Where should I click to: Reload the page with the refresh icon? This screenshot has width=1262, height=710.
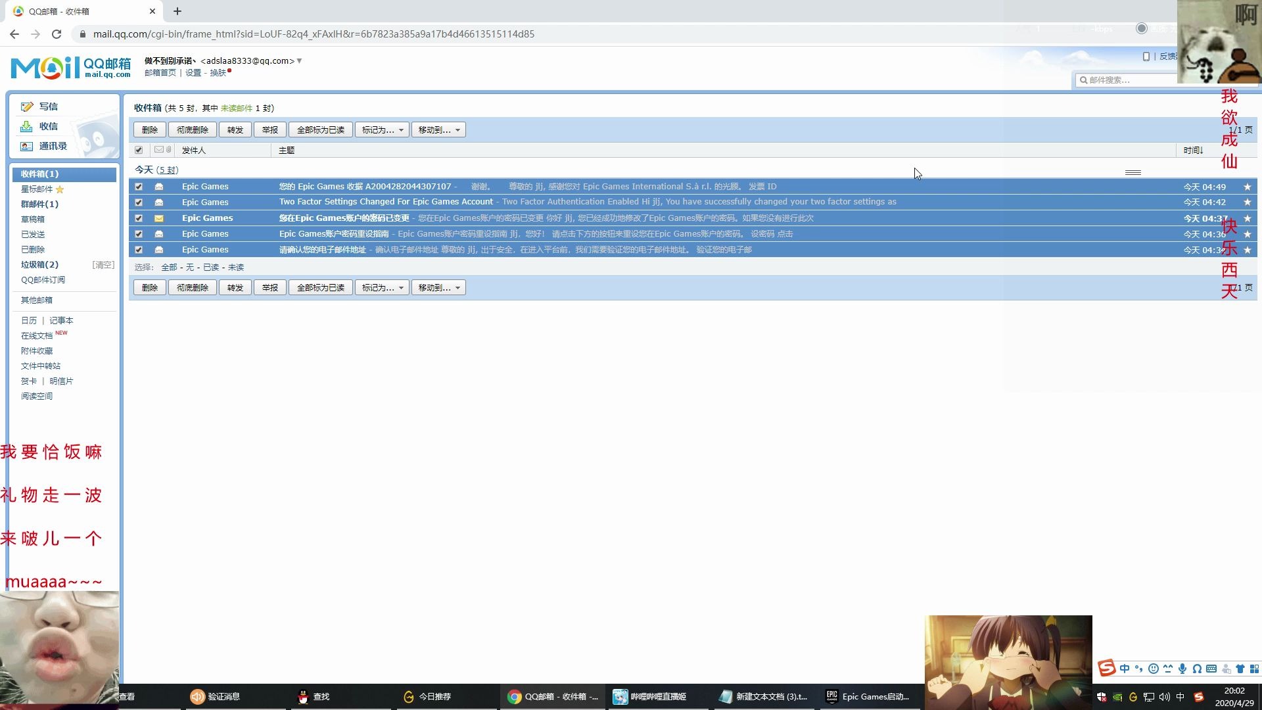click(x=57, y=34)
